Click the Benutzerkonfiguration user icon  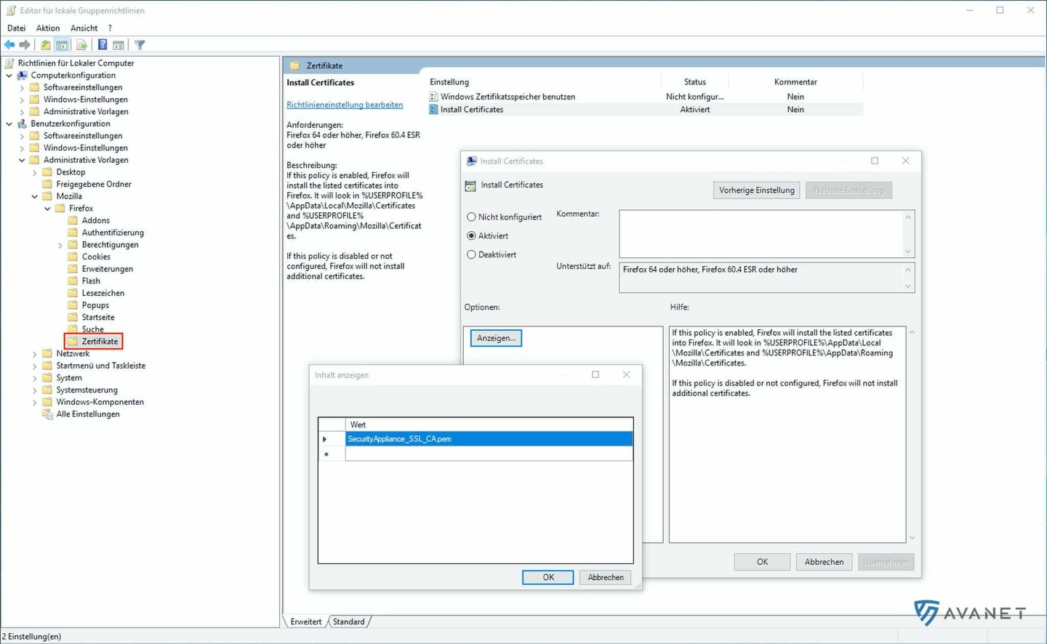pos(22,124)
